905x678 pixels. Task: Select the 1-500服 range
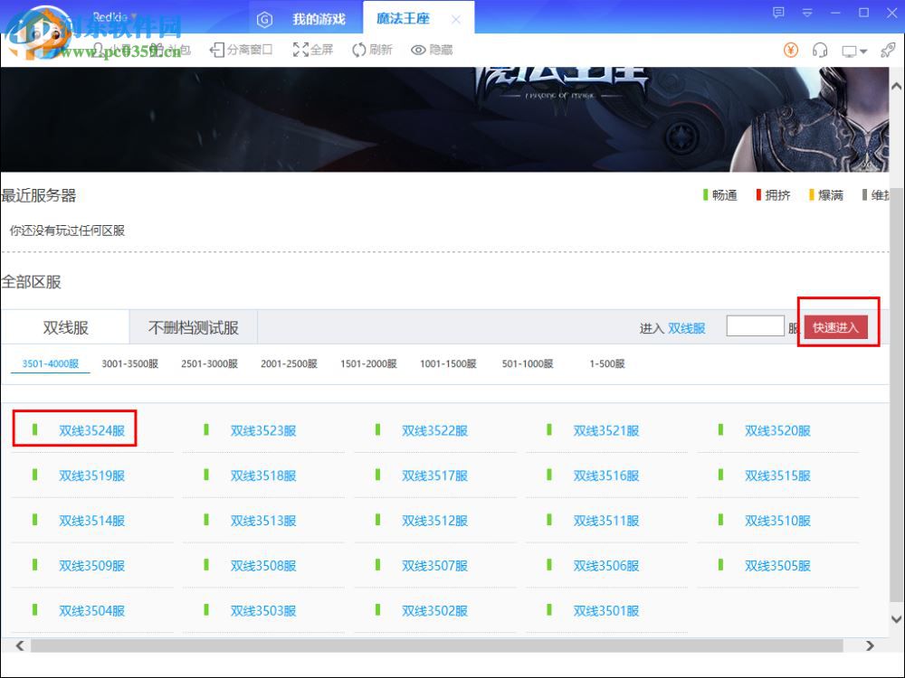[x=607, y=363]
